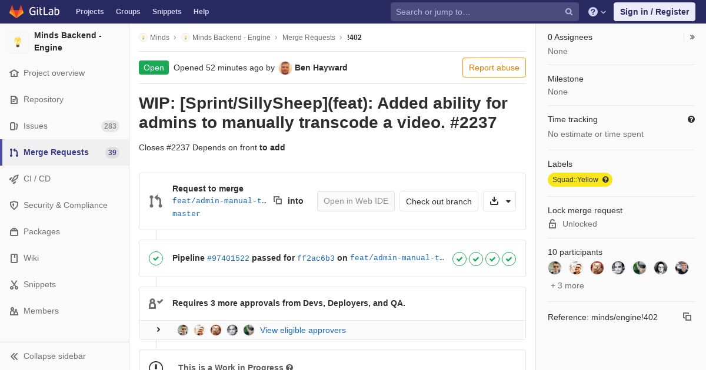Copy the minds/engine!402 reference
This screenshot has width=706, height=370.
click(687, 317)
